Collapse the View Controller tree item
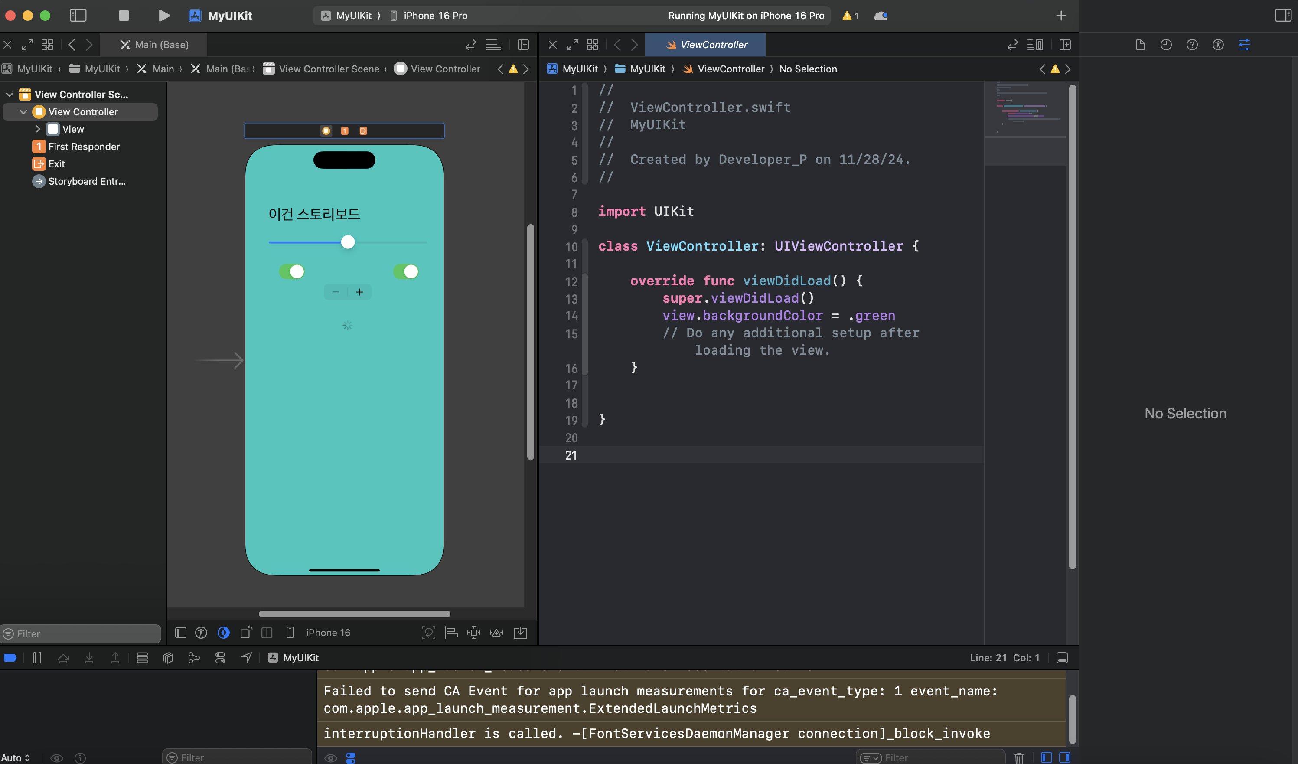Screen dimensions: 1298x764 [23, 112]
